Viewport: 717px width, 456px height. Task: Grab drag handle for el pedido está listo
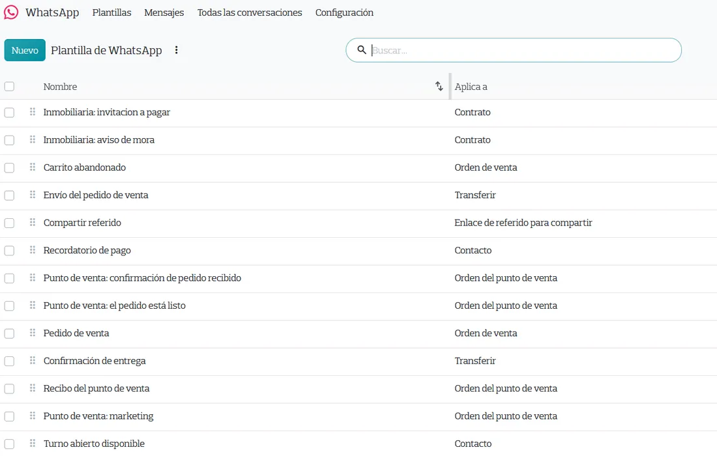(x=33, y=306)
